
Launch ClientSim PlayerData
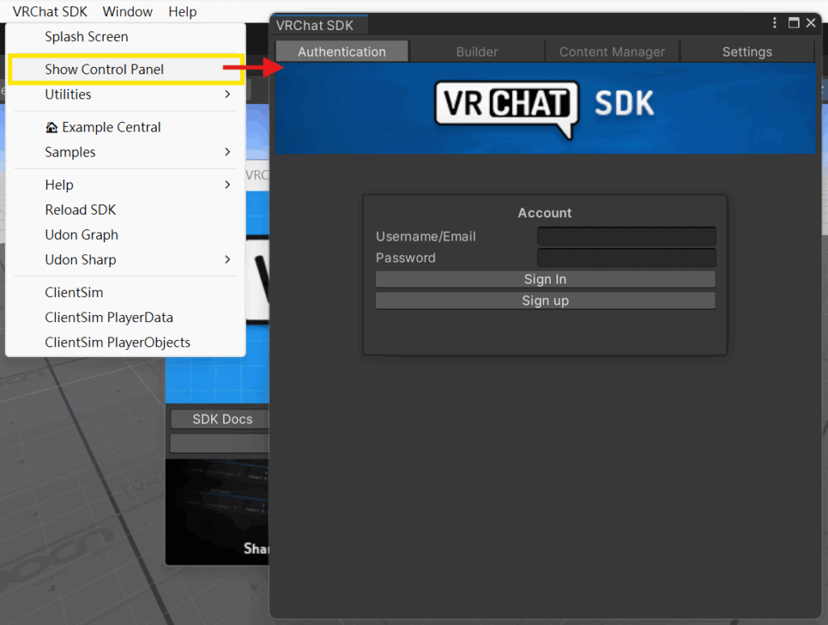[109, 317]
